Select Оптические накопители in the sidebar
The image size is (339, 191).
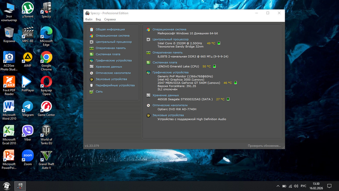pos(113,73)
